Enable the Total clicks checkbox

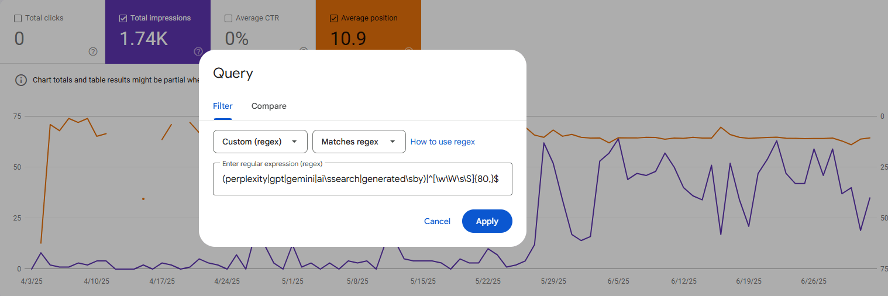pyautogui.click(x=18, y=18)
